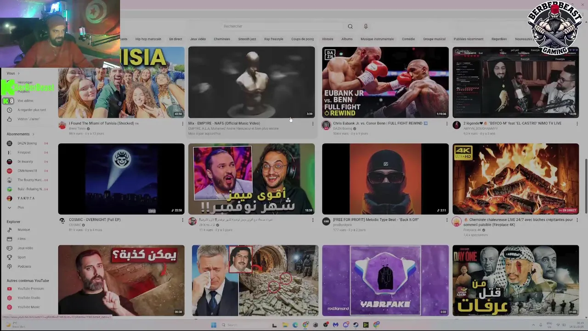Image resolution: width=588 pixels, height=331 pixels.
Task: Open the Firstpost subscription channel
Action: coord(27,153)
